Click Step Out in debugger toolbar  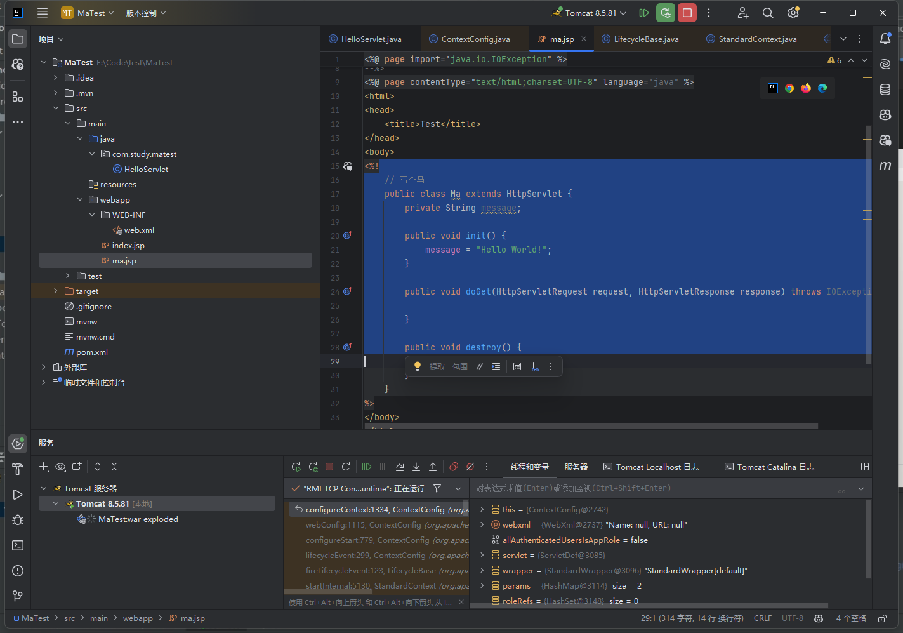click(x=433, y=467)
